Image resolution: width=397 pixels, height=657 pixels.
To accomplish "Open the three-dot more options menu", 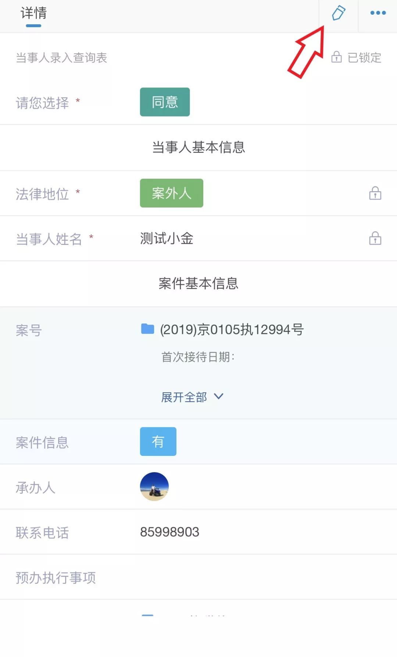I will (378, 13).
